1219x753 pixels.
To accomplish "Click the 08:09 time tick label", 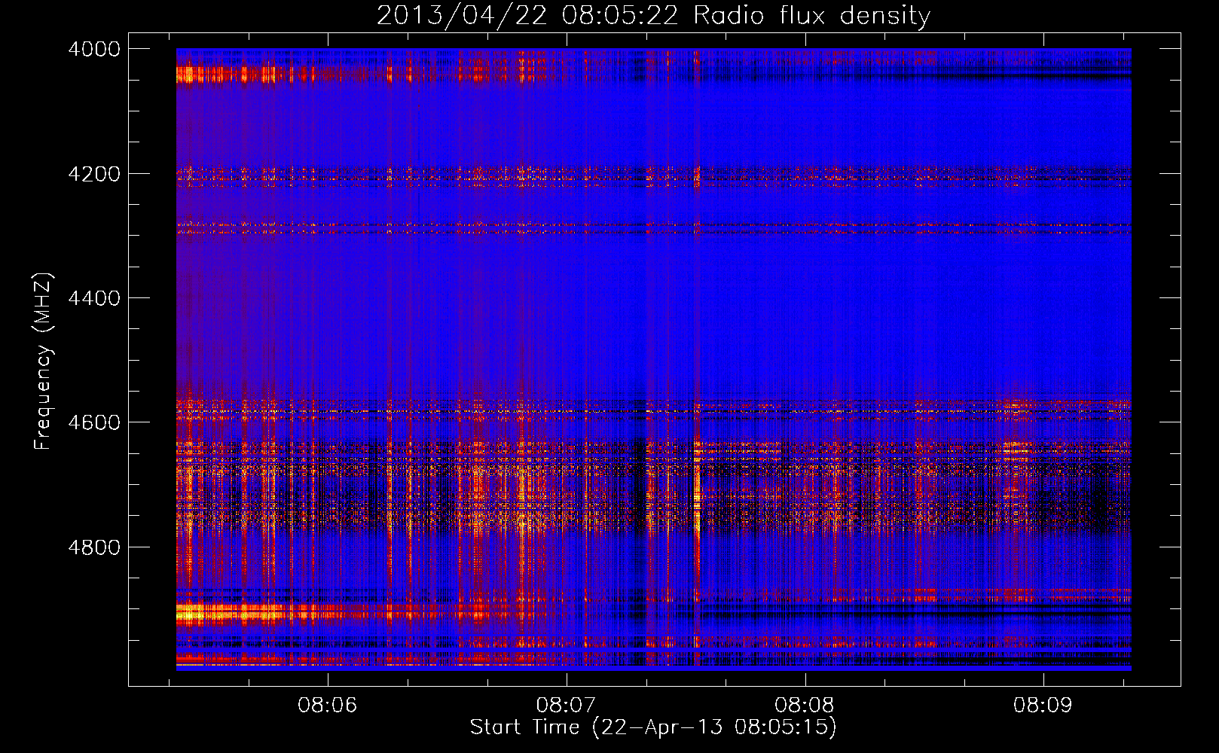I will point(1043,706).
